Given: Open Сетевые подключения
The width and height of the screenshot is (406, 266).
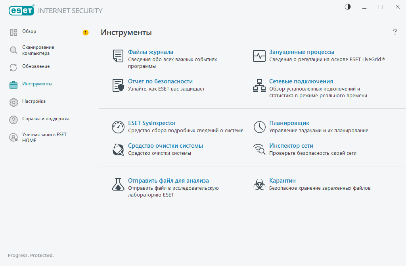Looking at the screenshot, I should click(301, 81).
